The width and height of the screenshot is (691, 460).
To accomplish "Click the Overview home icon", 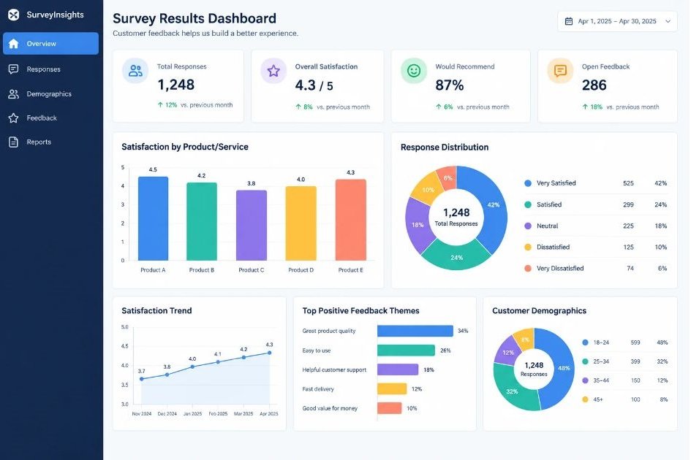I will point(14,44).
